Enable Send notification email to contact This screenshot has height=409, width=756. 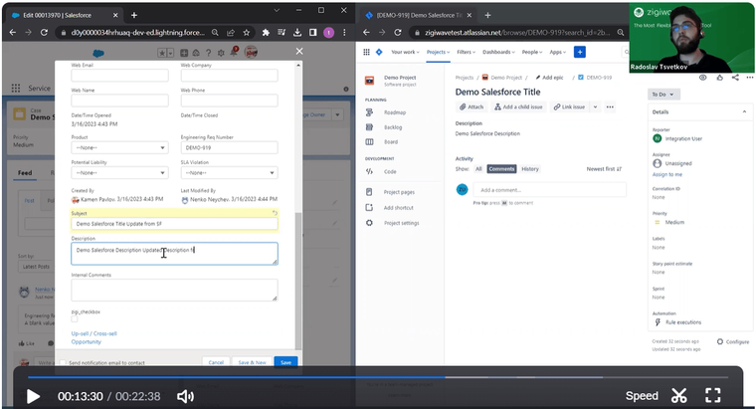(63, 362)
